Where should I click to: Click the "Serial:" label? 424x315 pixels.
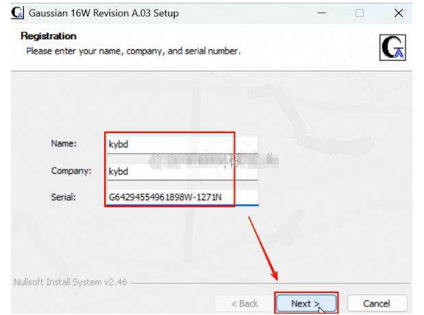pos(66,197)
